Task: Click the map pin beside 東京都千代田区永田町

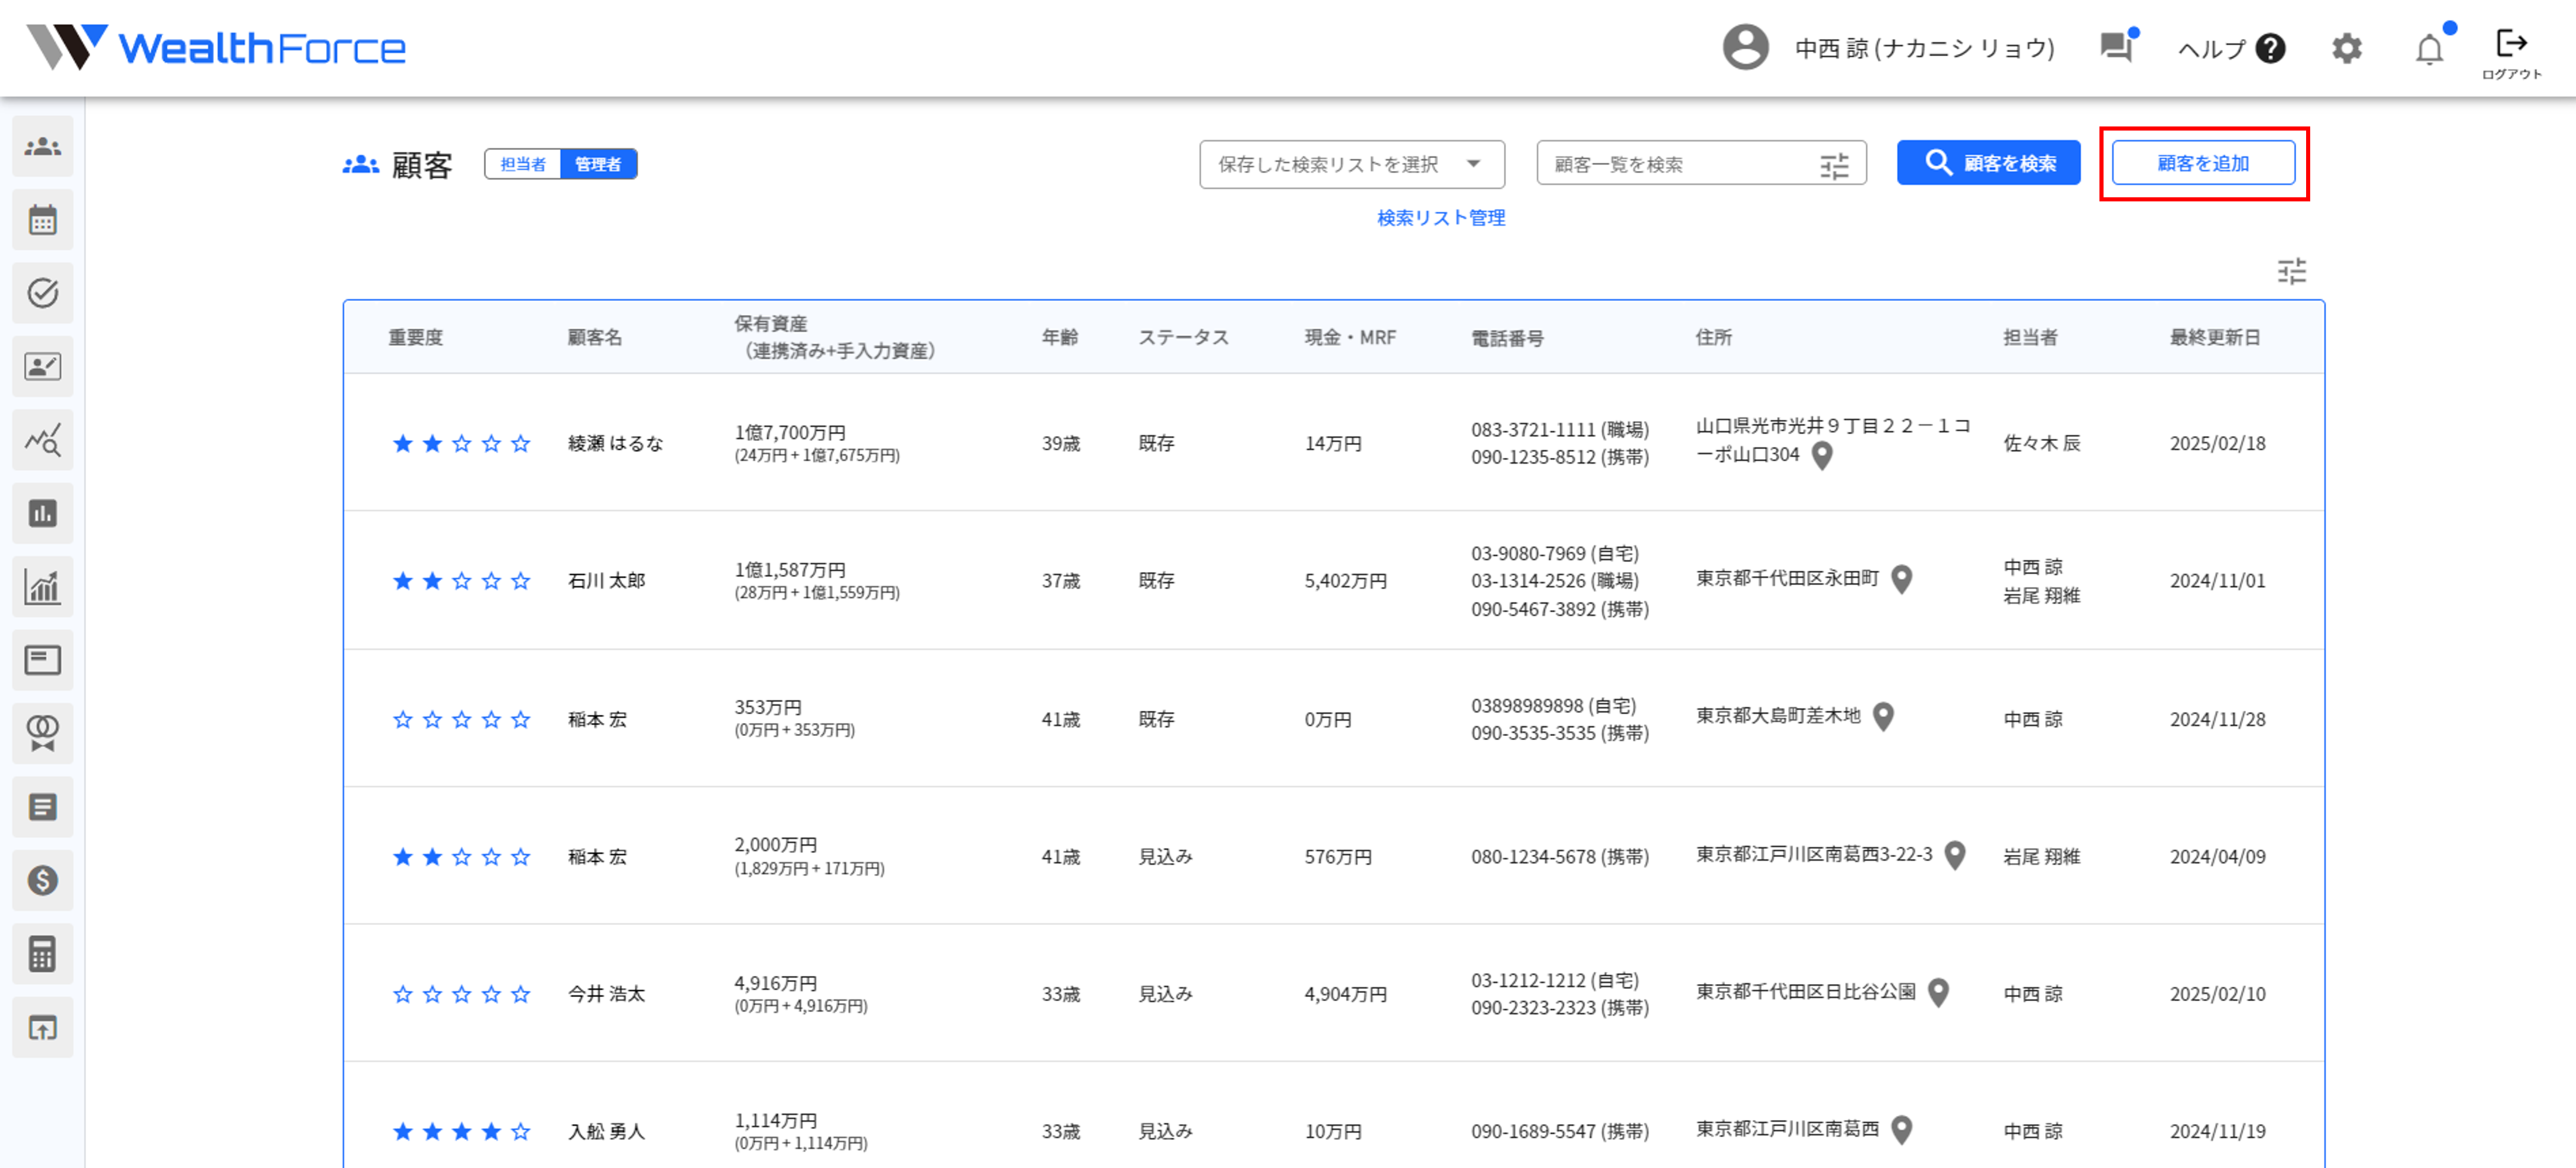Action: click(x=1902, y=579)
